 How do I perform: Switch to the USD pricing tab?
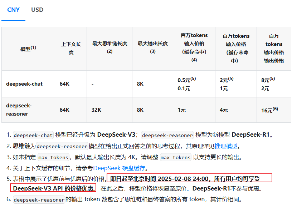click(37, 10)
